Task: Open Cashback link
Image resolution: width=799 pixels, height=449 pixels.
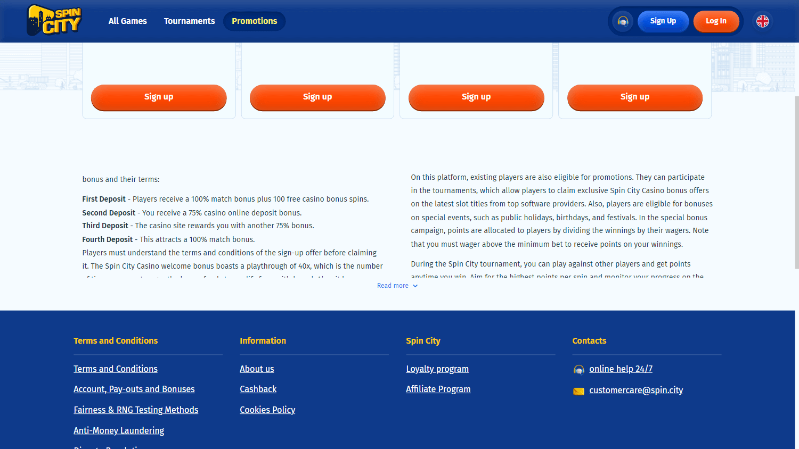Action: click(x=258, y=389)
